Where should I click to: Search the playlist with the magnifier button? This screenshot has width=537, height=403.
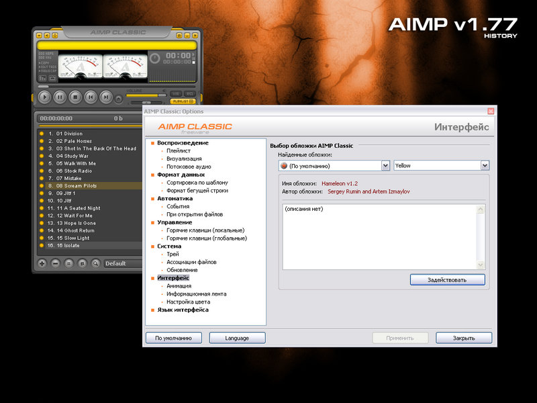(x=95, y=263)
